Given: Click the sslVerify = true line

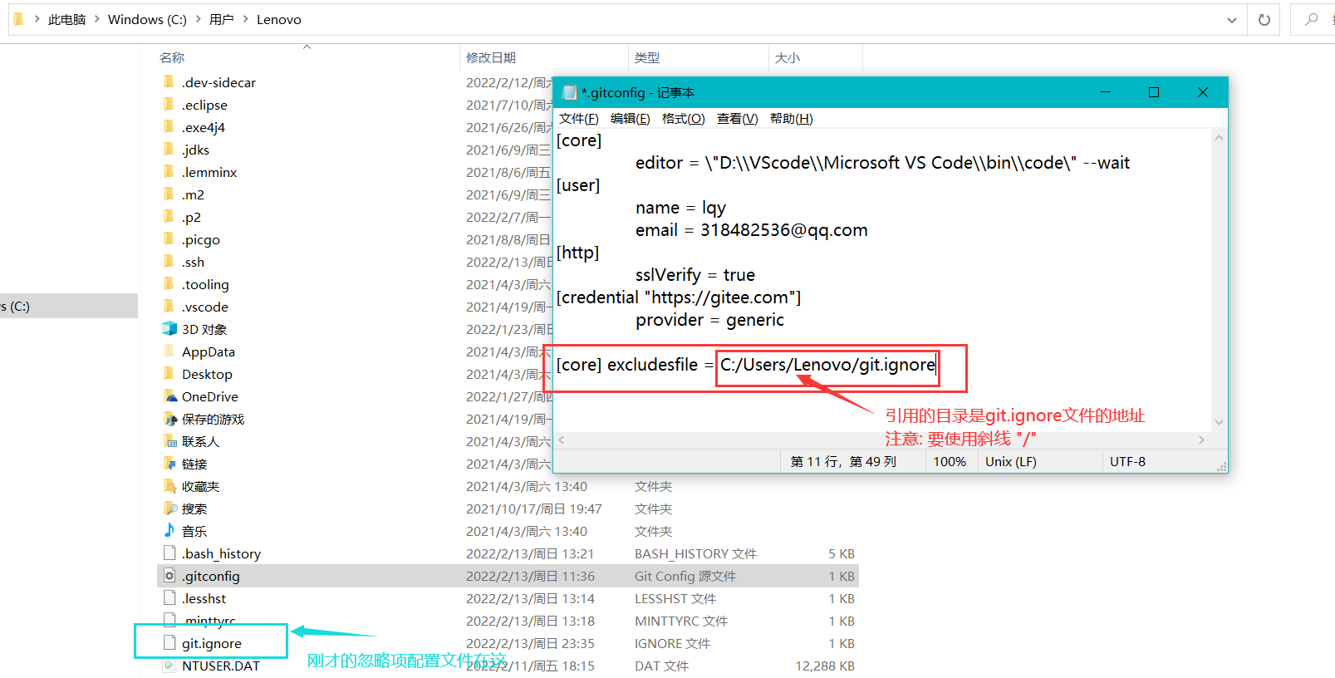Looking at the screenshot, I should pos(695,275).
